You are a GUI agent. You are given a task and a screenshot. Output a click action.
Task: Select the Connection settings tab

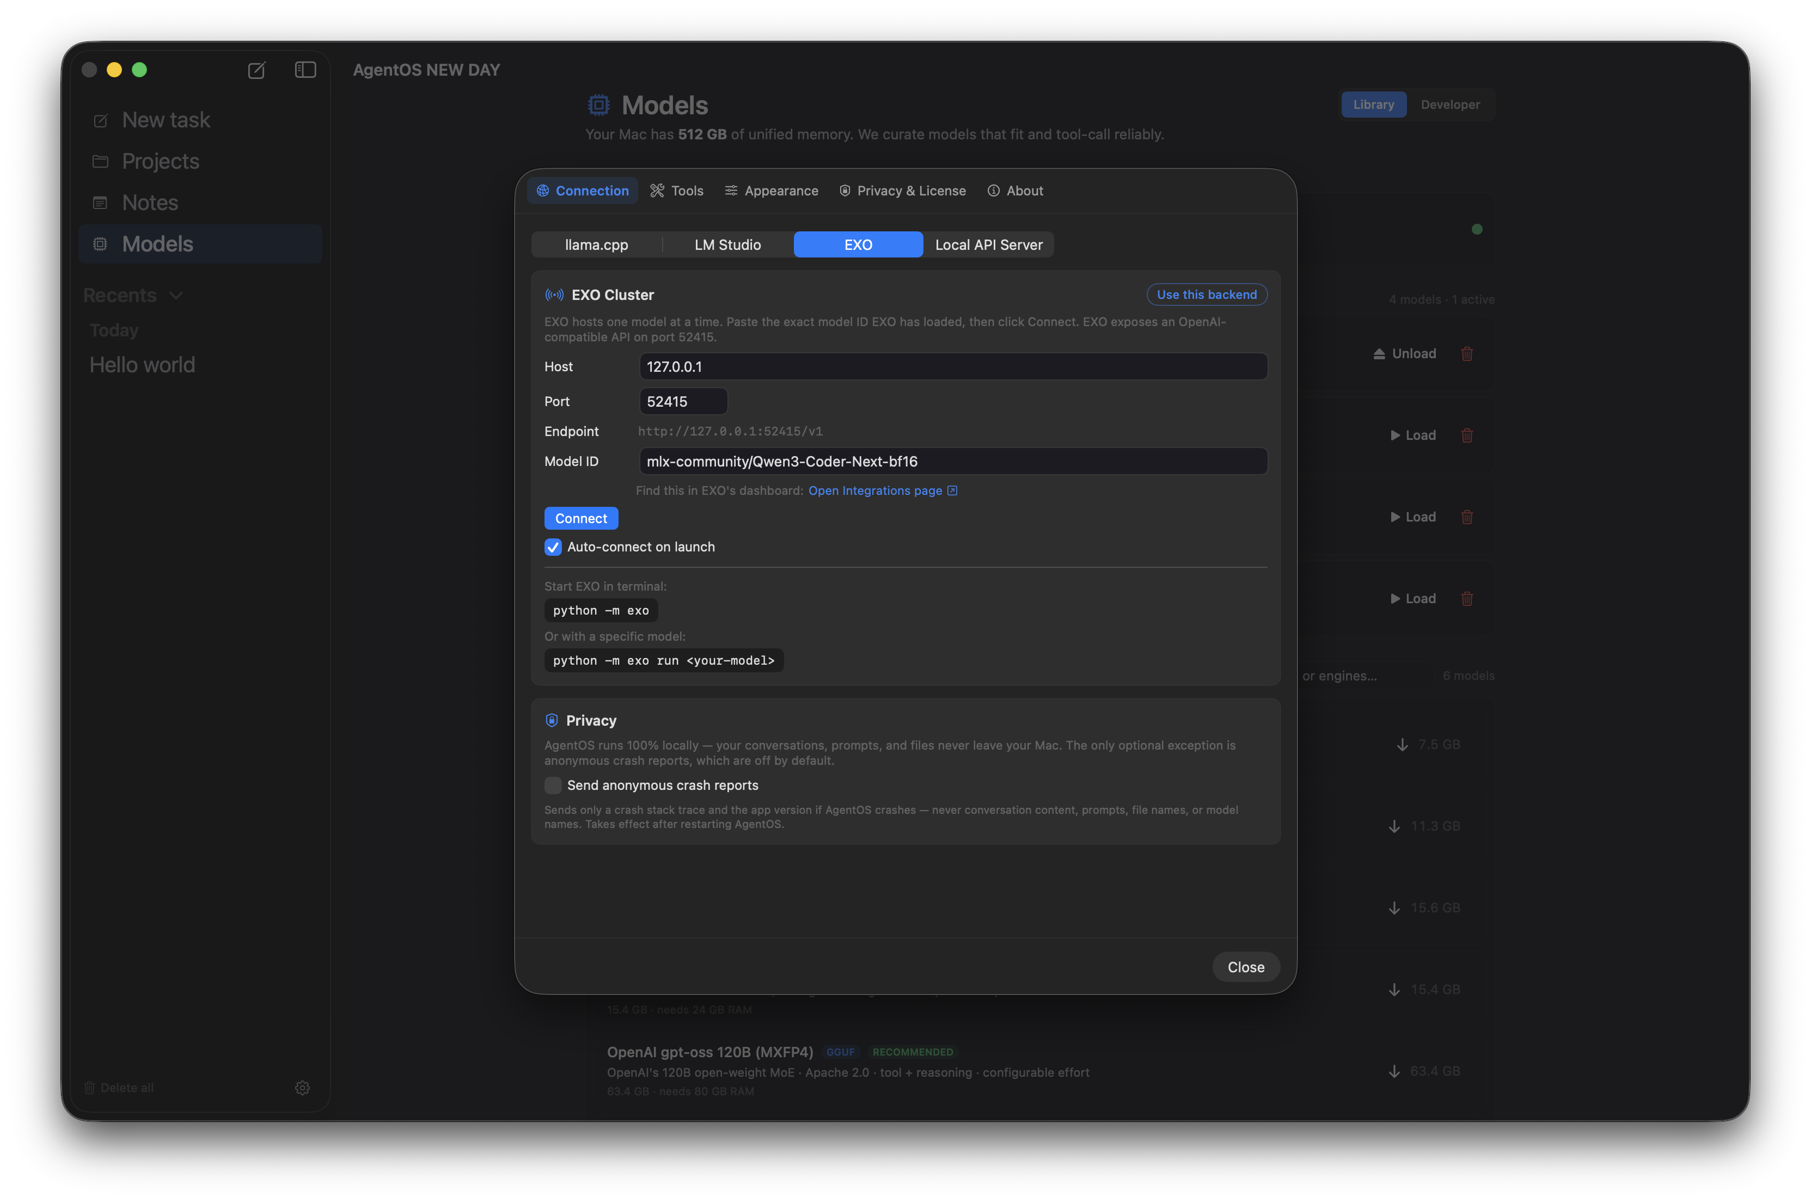(582, 191)
